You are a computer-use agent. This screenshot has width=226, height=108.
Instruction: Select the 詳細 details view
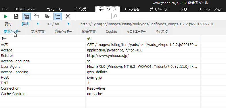point(25,24)
